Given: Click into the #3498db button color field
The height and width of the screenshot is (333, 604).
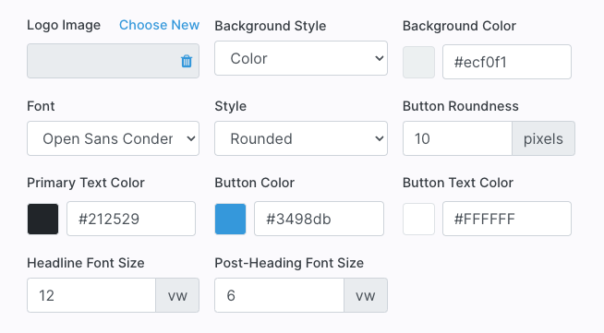Looking at the screenshot, I should coord(319,219).
